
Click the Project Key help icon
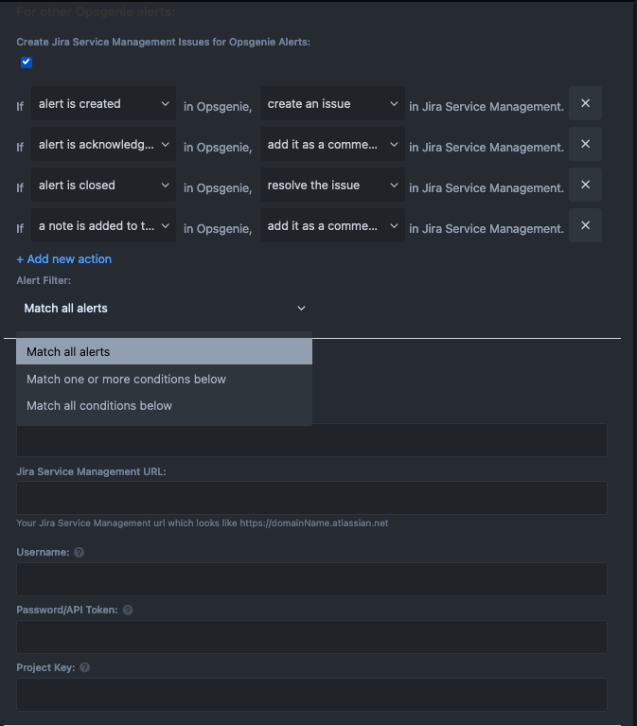[x=84, y=667]
